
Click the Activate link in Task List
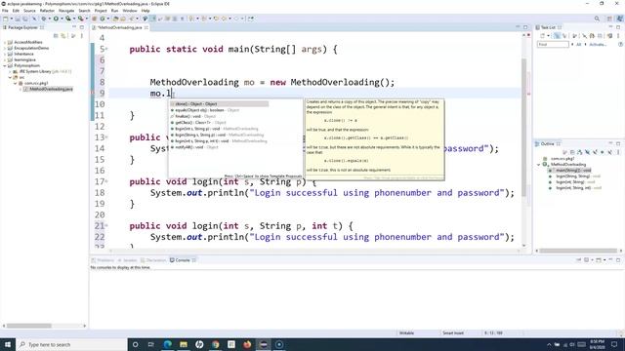(597, 45)
